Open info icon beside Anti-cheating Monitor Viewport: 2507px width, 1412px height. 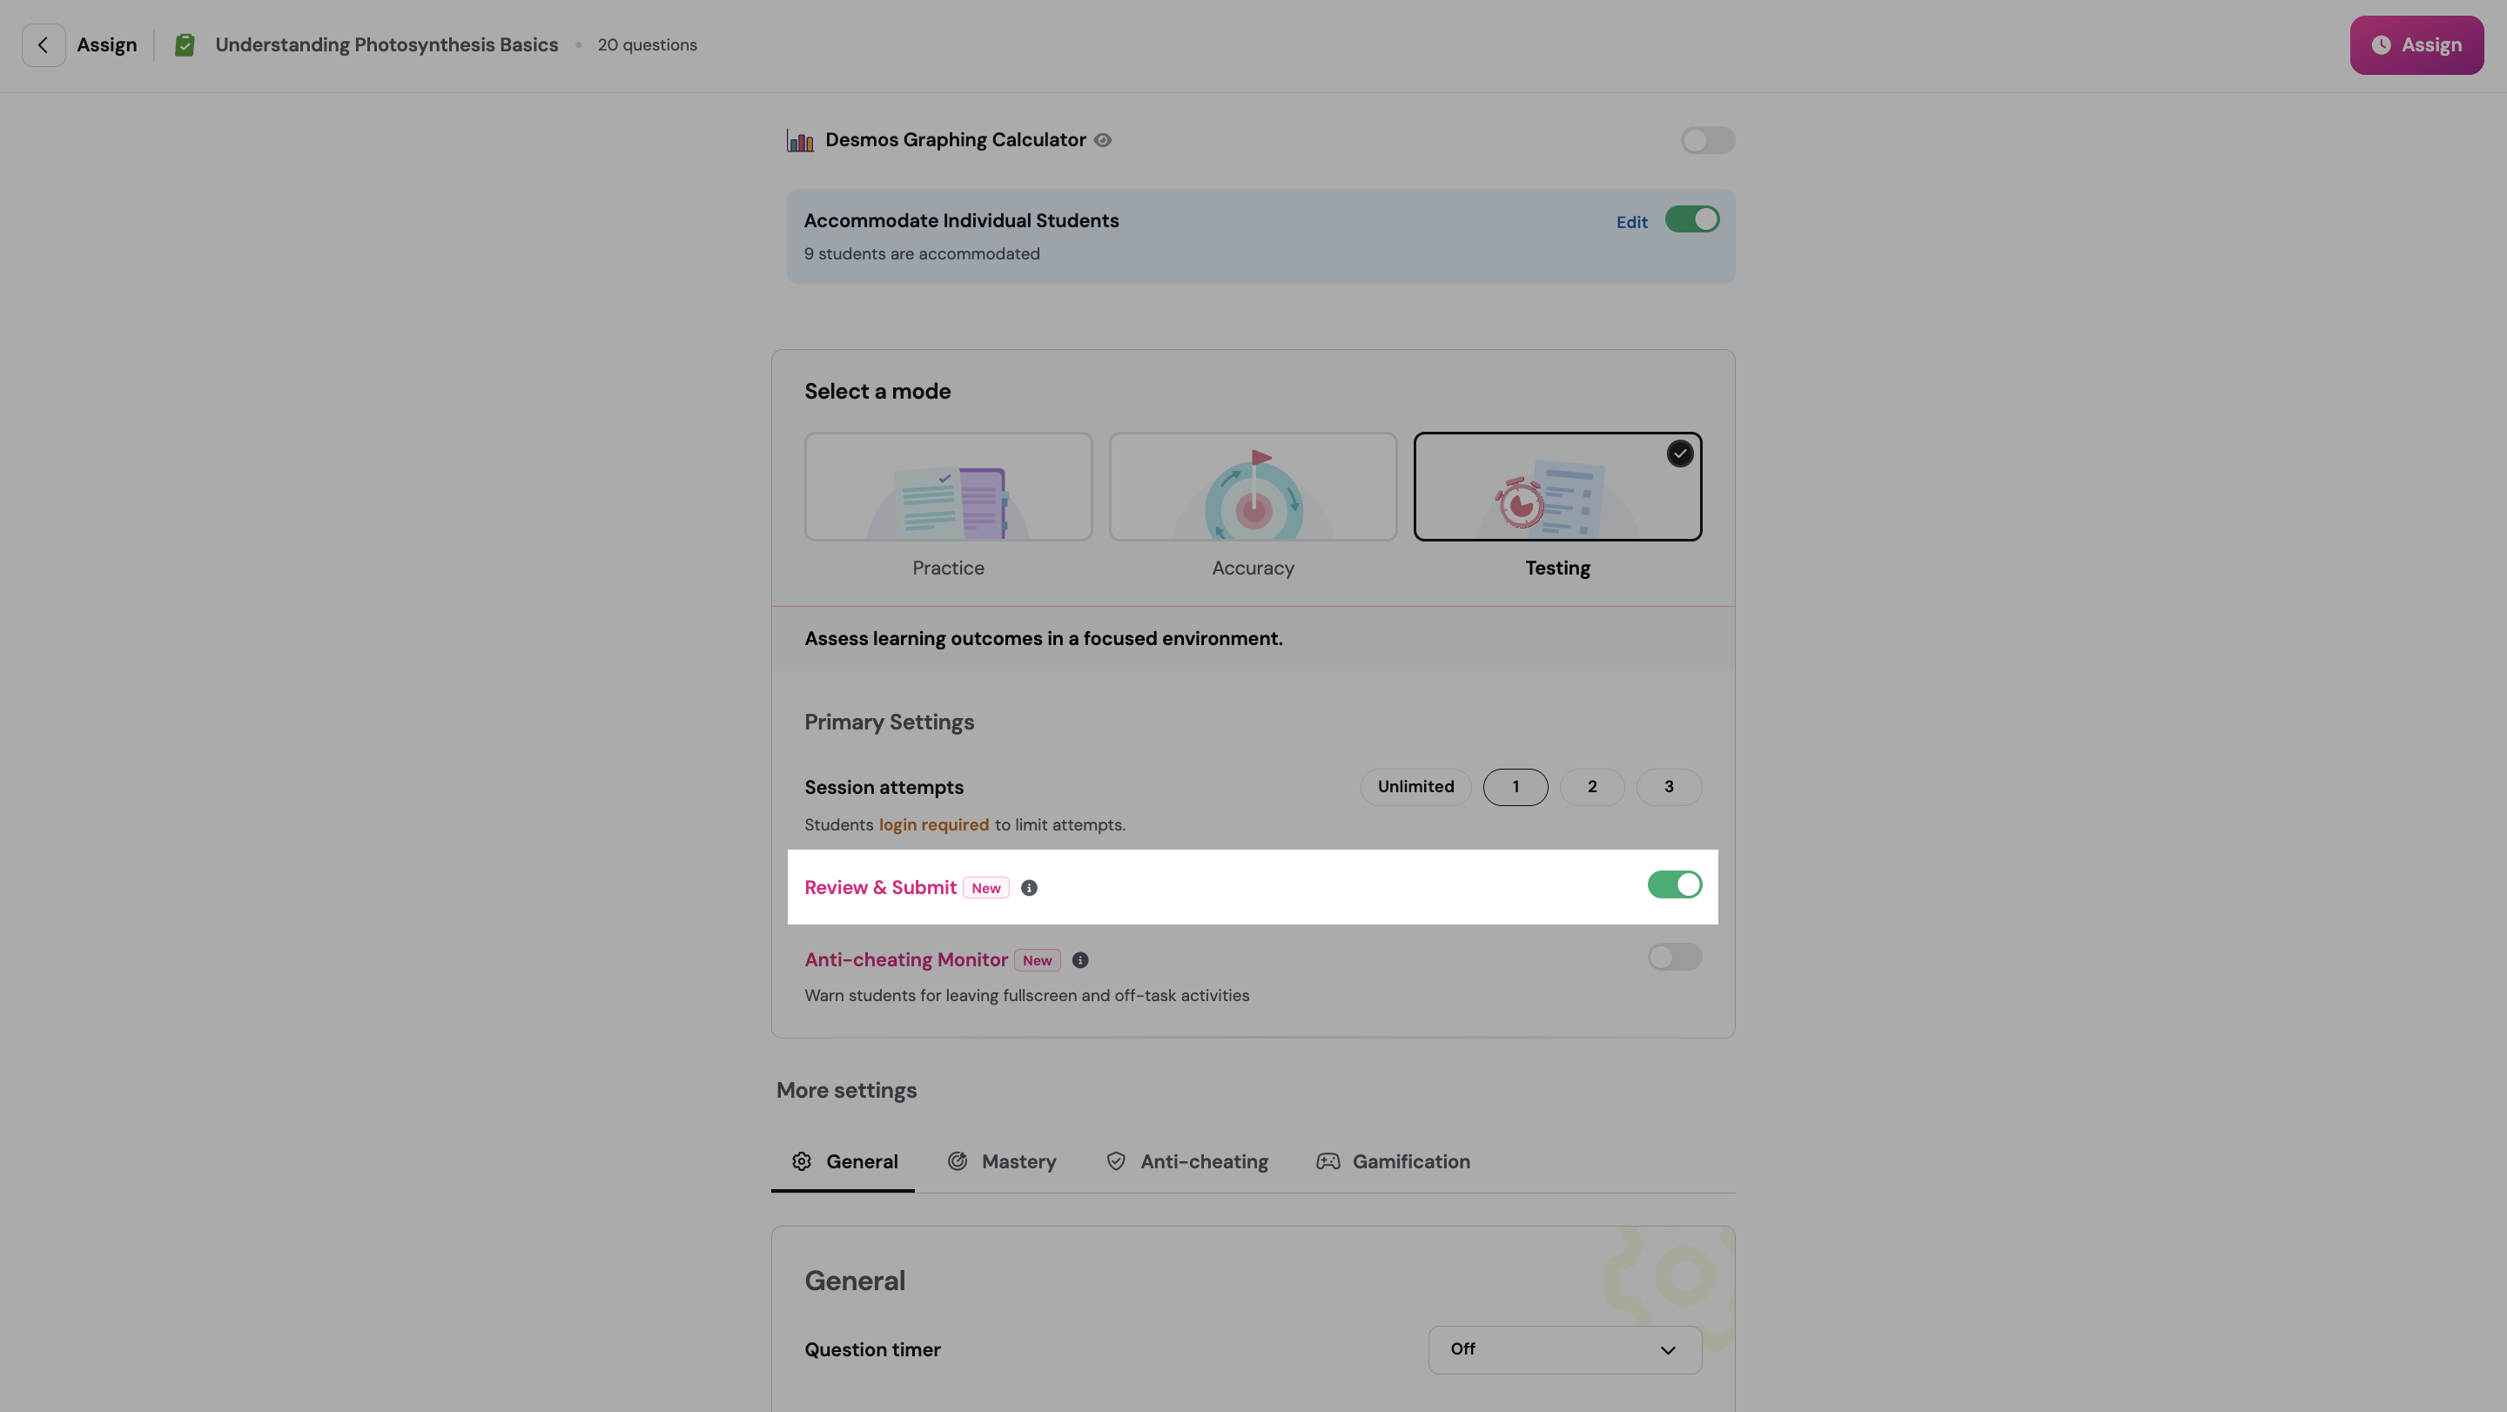pyautogui.click(x=1080, y=959)
